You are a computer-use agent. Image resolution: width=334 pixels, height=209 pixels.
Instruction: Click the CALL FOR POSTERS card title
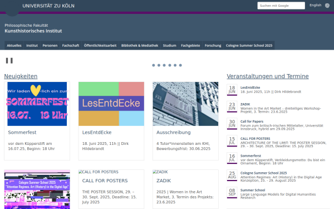pos(105,181)
